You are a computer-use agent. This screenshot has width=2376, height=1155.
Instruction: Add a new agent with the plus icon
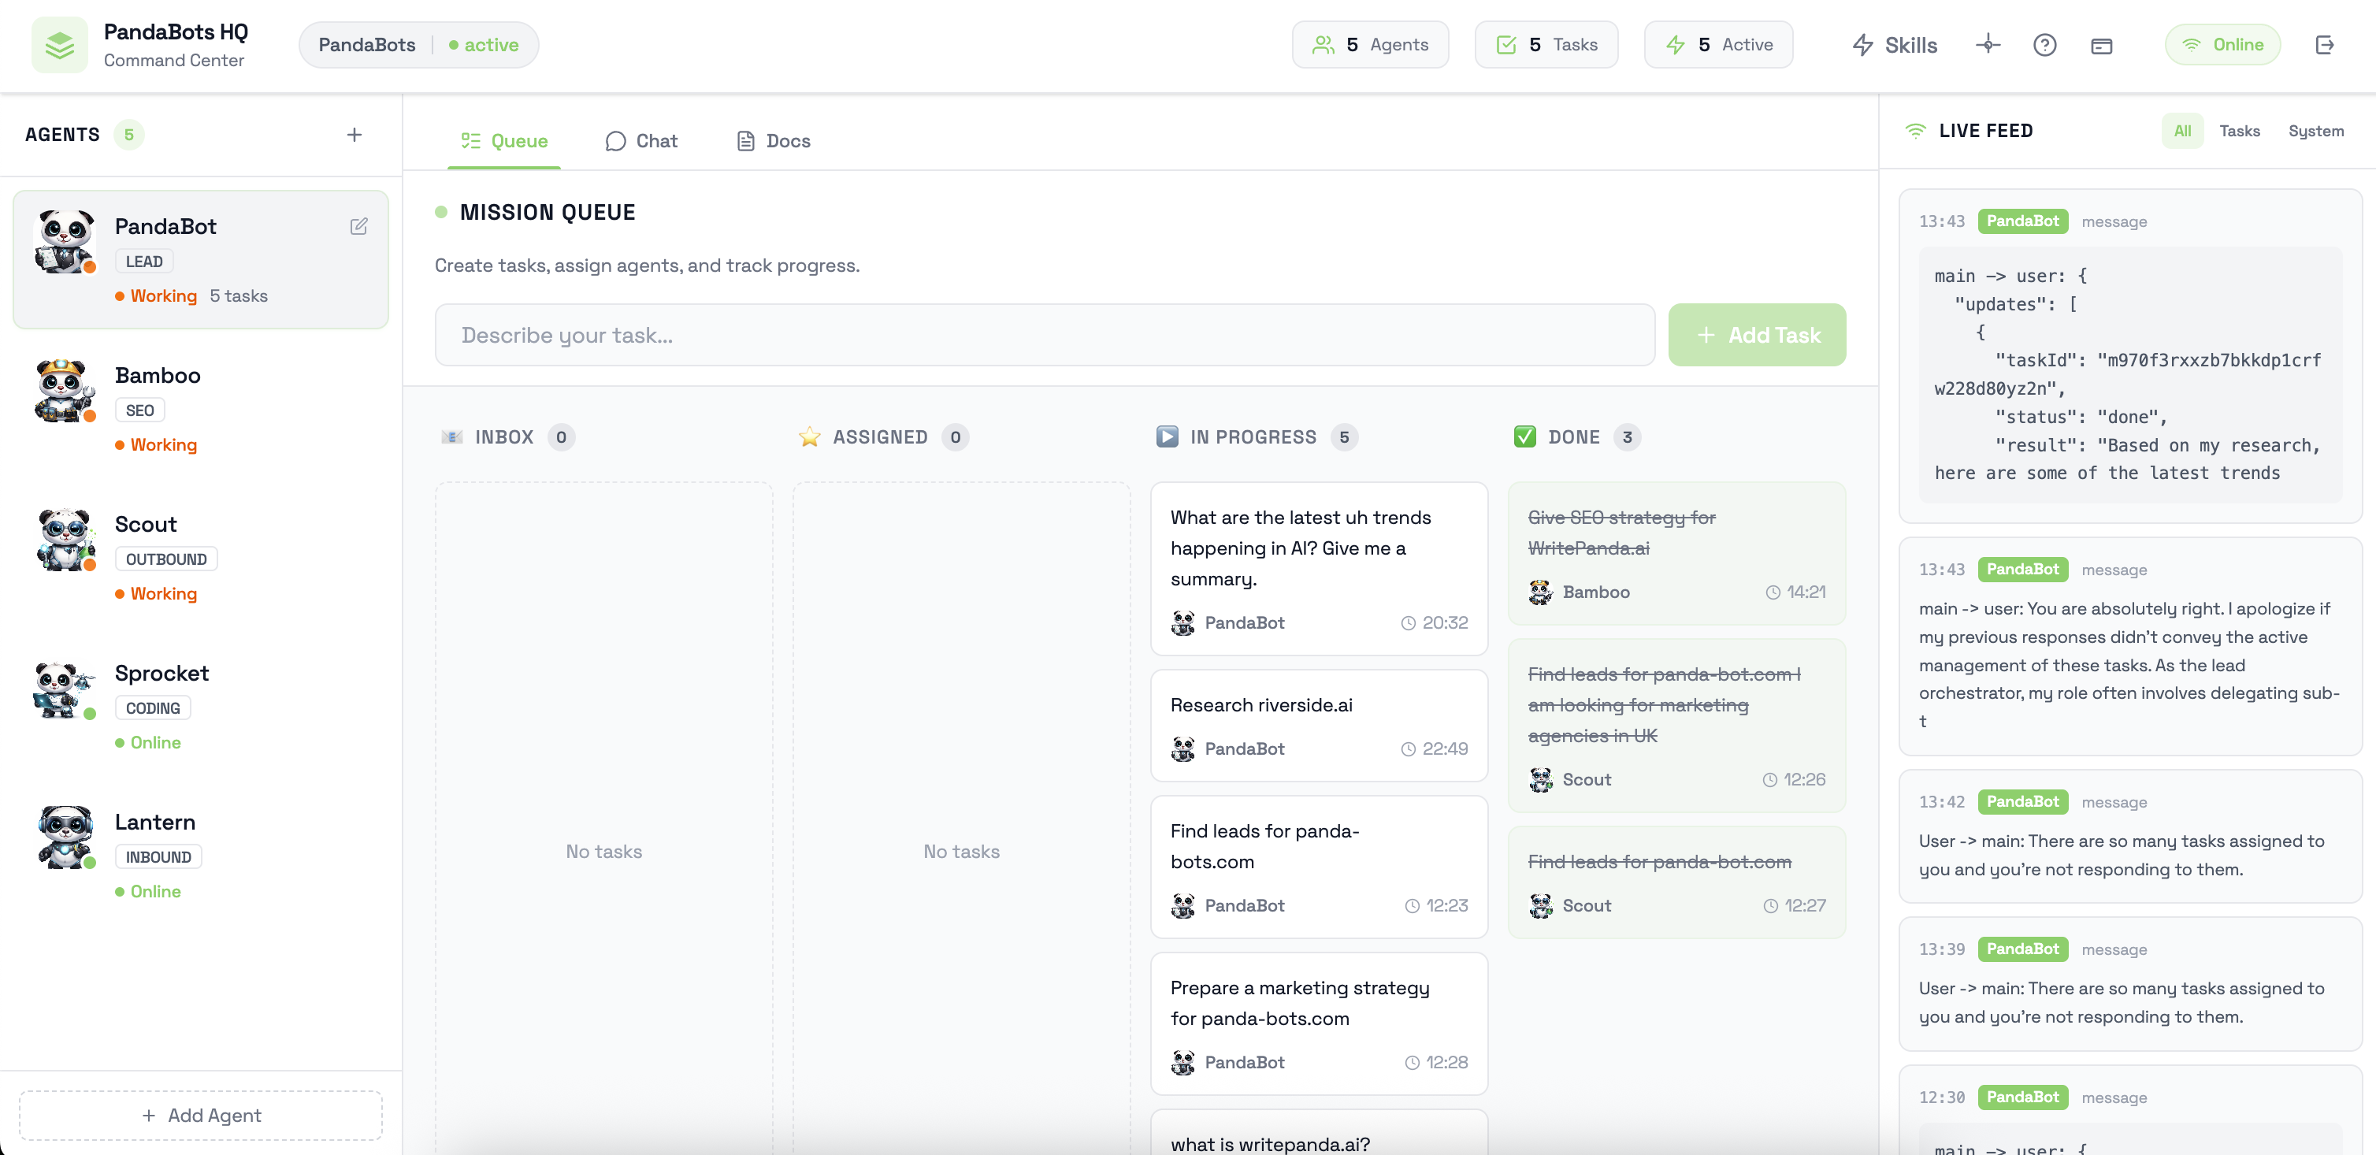(355, 134)
